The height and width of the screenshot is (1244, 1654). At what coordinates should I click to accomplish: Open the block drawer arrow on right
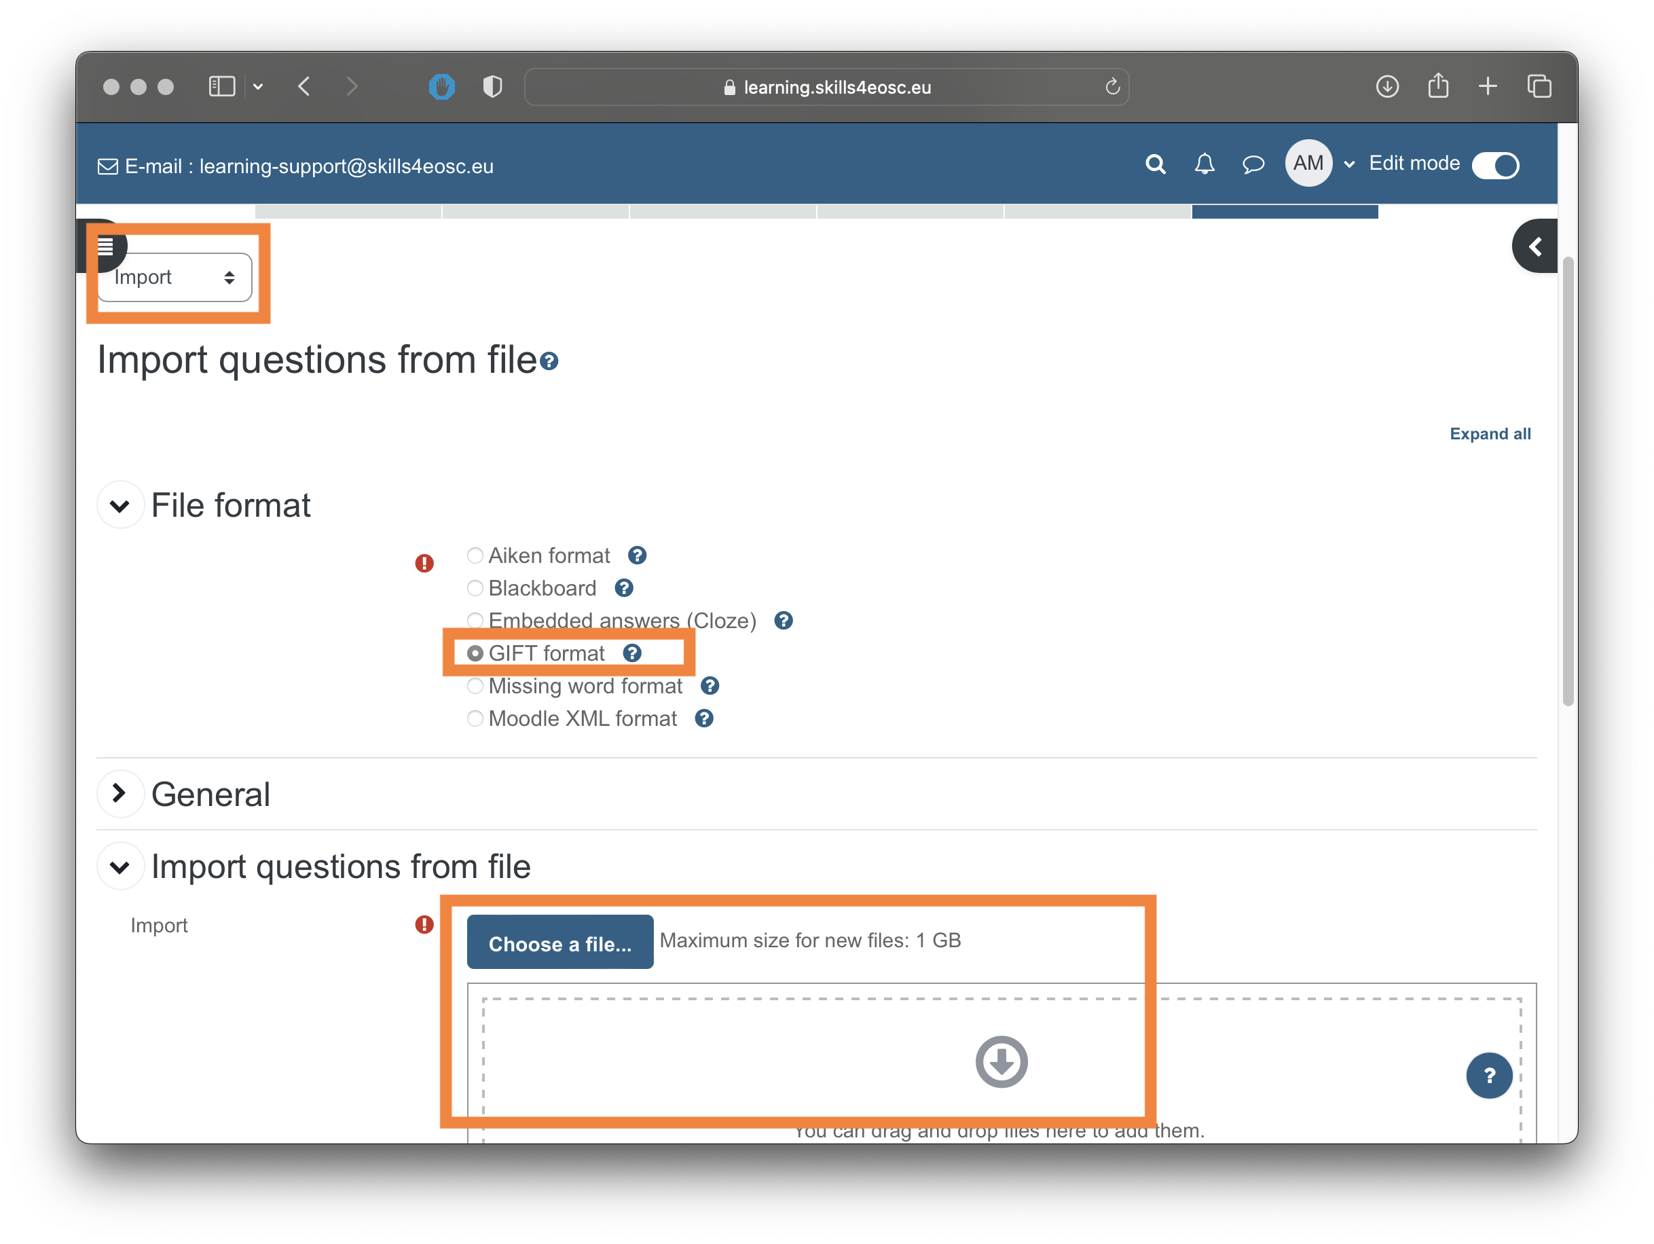click(1535, 246)
